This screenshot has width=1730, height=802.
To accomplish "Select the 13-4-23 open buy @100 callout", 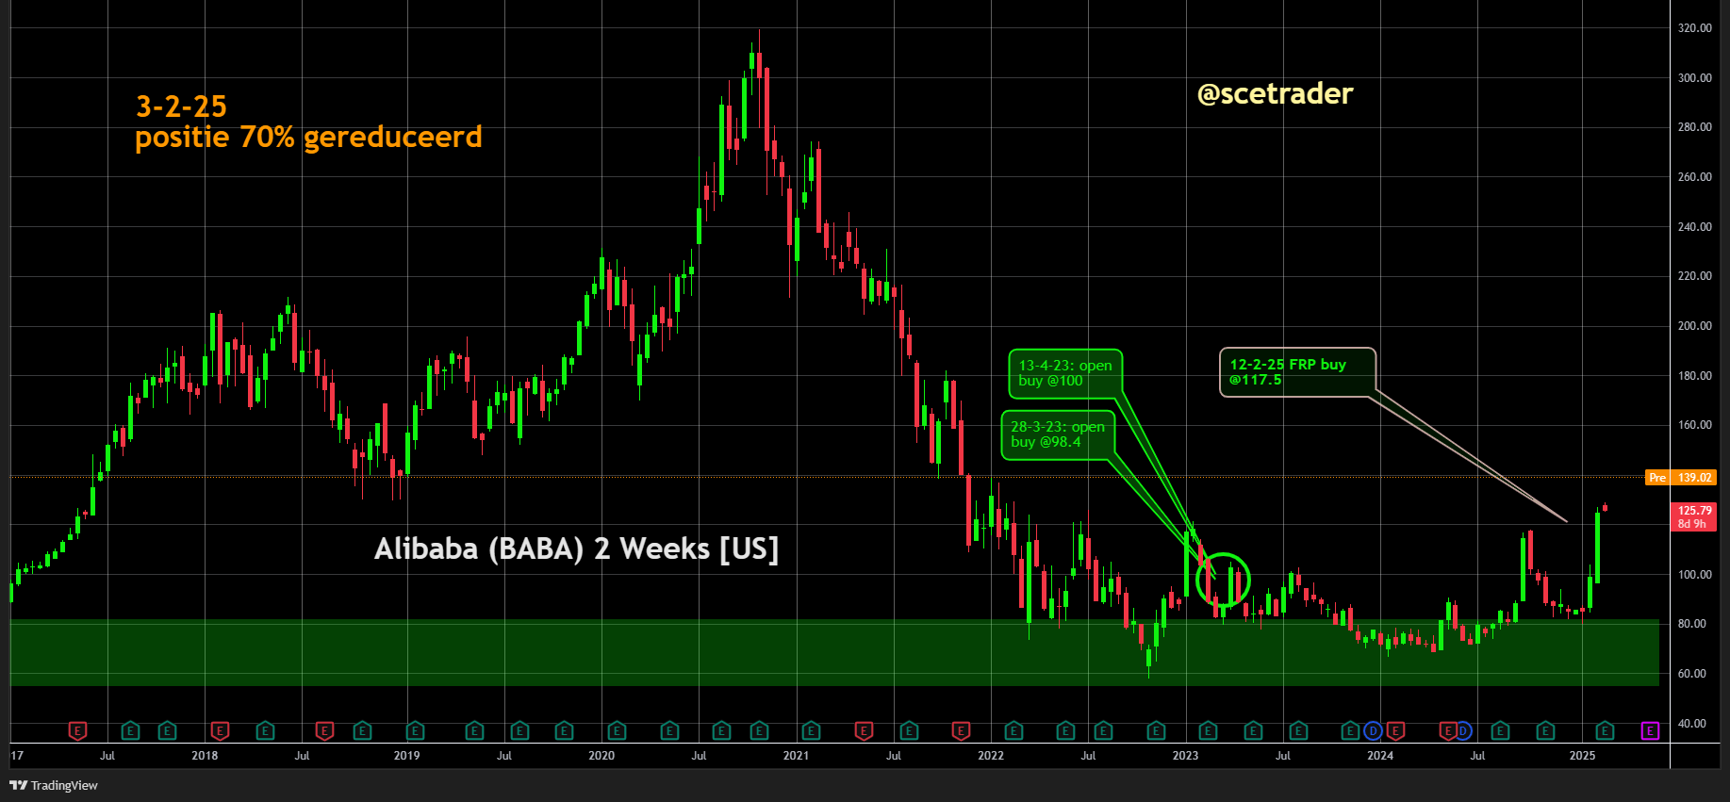I will tap(1065, 372).
